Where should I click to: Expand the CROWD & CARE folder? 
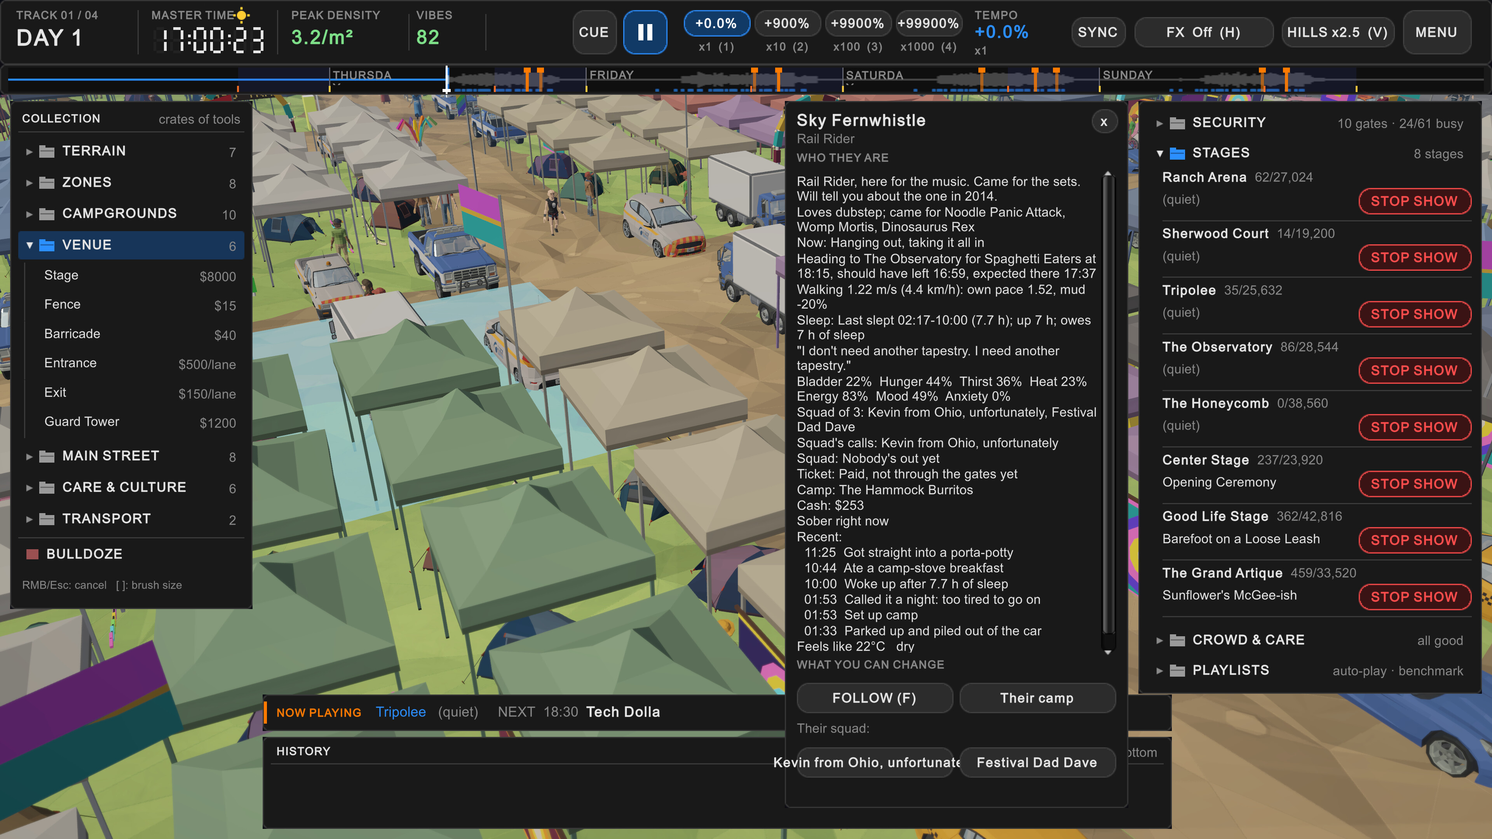[x=1310, y=641]
